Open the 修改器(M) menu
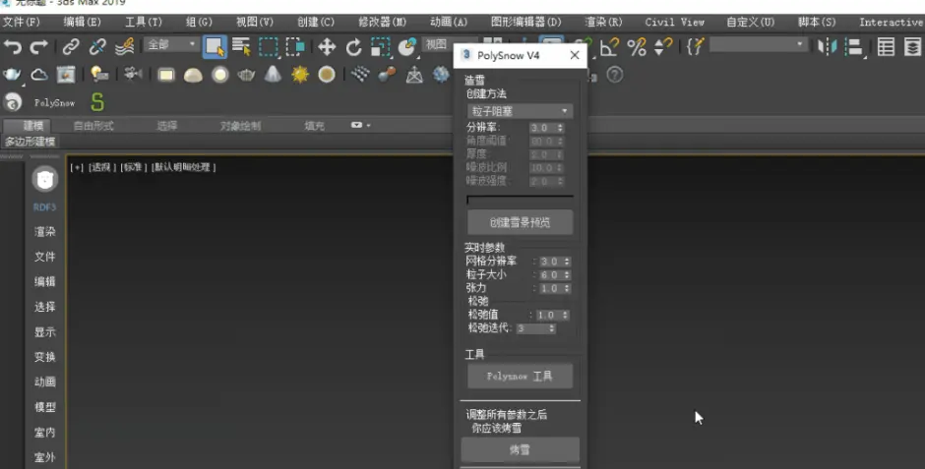The height and width of the screenshot is (469, 925). [x=382, y=22]
